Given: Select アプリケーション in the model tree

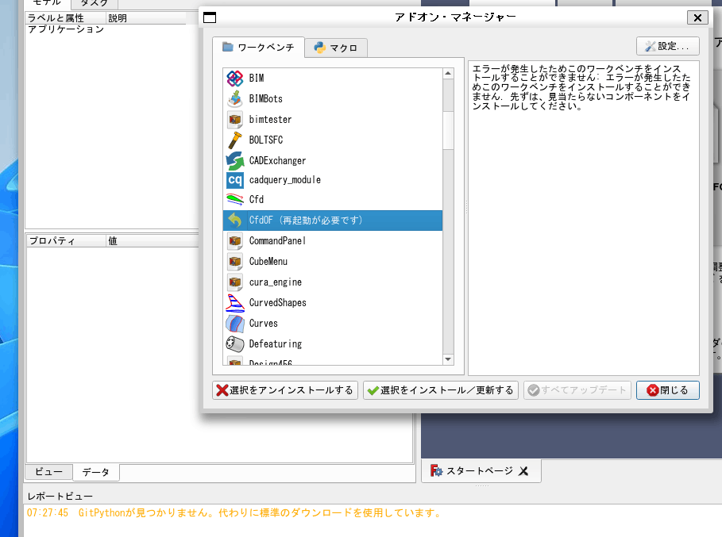Looking at the screenshot, I should [x=66, y=29].
